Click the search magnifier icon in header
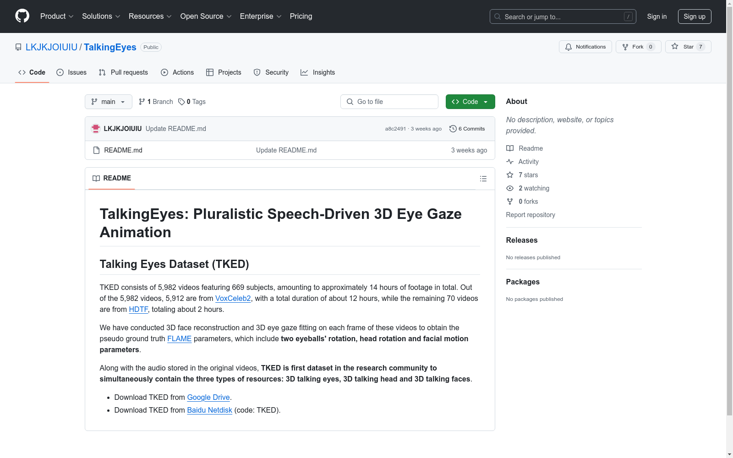This screenshot has height=458, width=733. [498, 16]
